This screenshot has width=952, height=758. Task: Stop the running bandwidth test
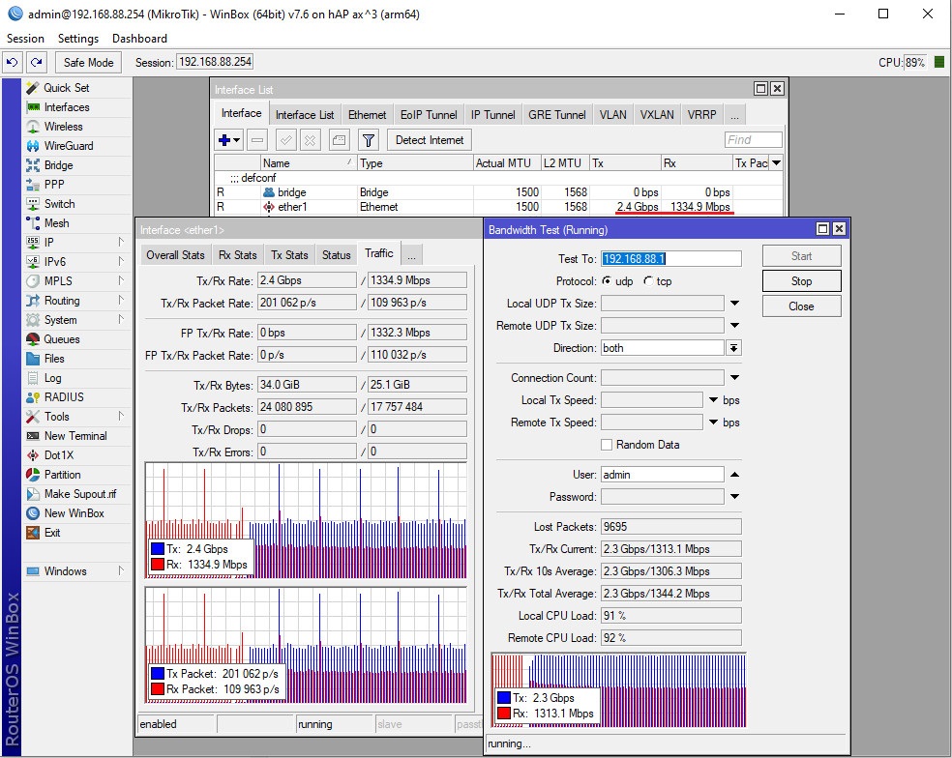tap(801, 281)
